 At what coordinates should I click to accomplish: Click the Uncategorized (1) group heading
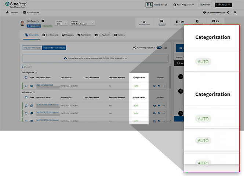coord(30,72)
